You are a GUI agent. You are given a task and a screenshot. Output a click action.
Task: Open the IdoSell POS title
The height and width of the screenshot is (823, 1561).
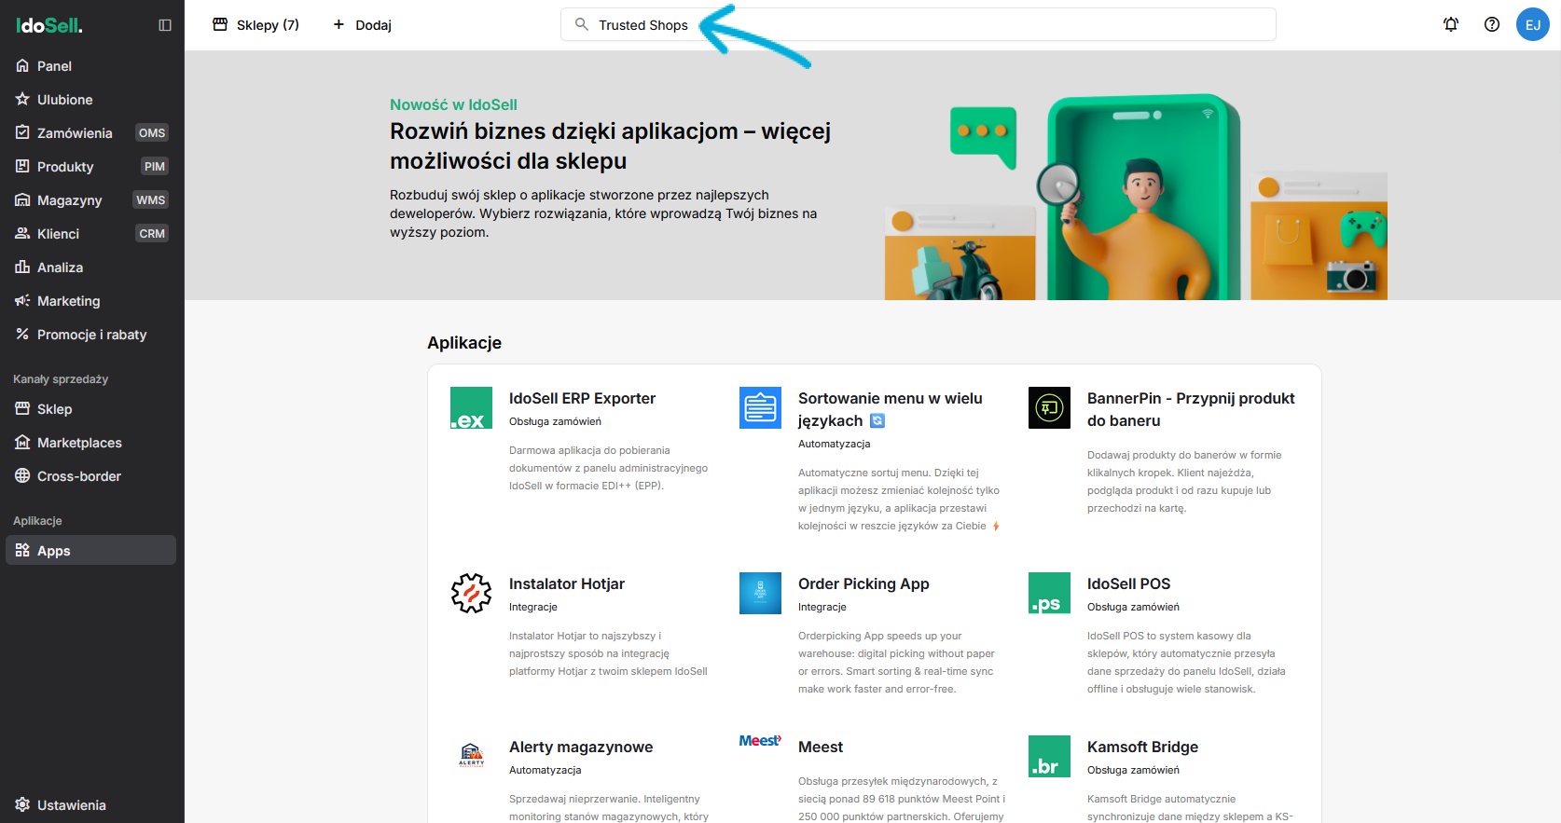(1128, 584)
